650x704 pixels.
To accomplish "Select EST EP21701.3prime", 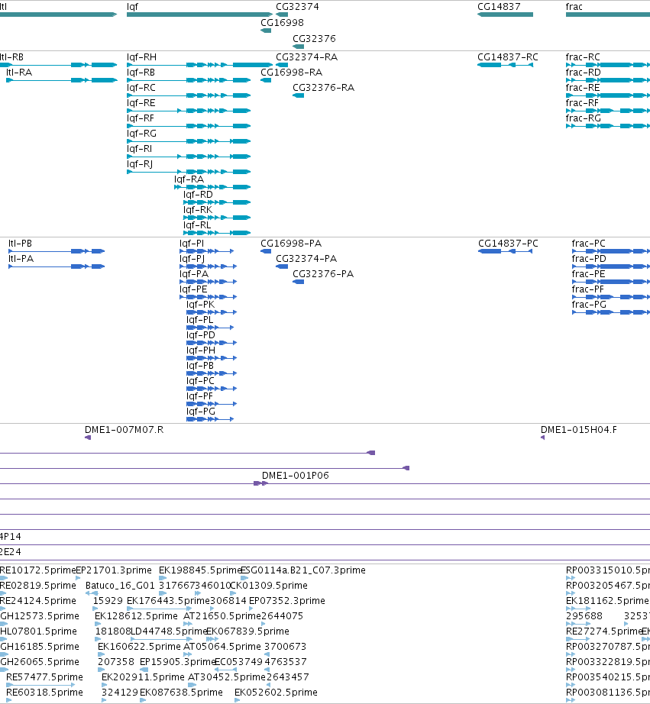I will pos(114,570).
